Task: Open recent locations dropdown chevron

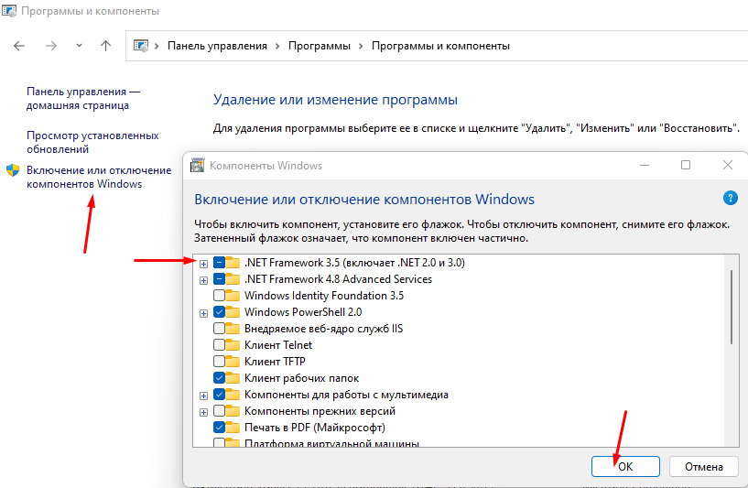Action: 79,45
